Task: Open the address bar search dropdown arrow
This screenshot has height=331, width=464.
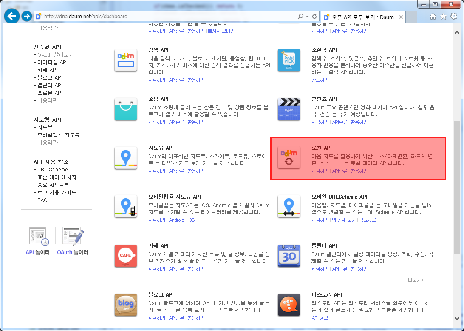Action: click(x=308, y=16)
